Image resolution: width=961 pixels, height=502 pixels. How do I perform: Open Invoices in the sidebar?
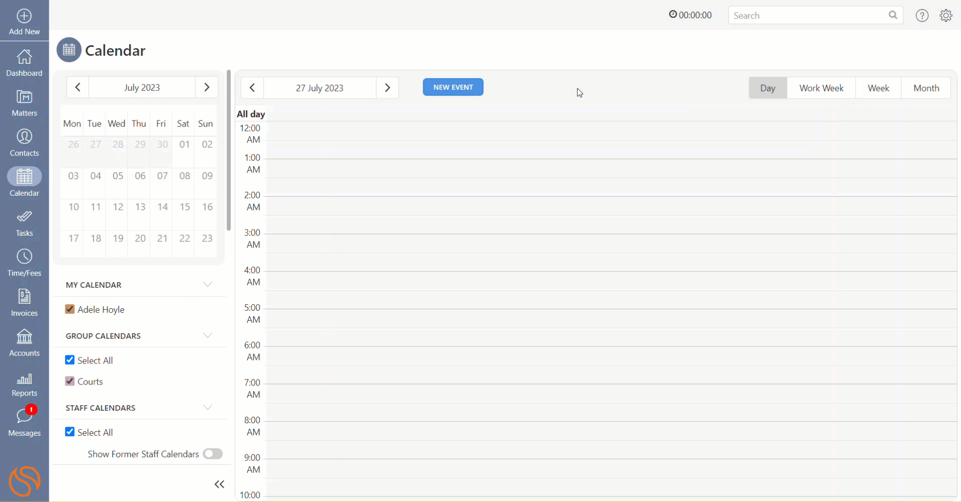(x=24, y=303)
